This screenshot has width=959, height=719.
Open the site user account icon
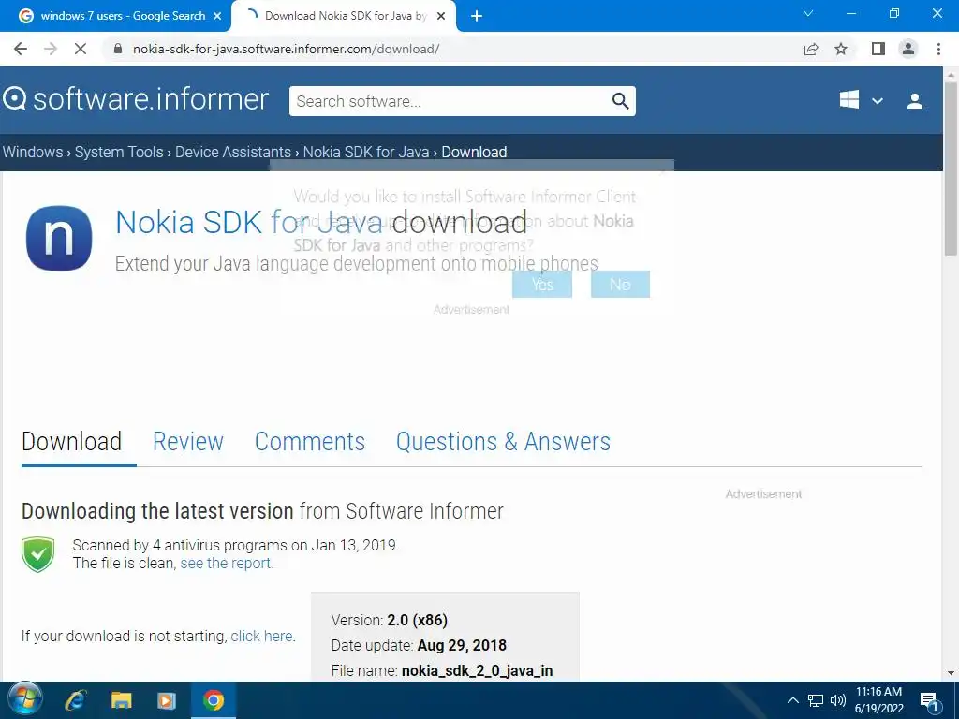point(915,101)
